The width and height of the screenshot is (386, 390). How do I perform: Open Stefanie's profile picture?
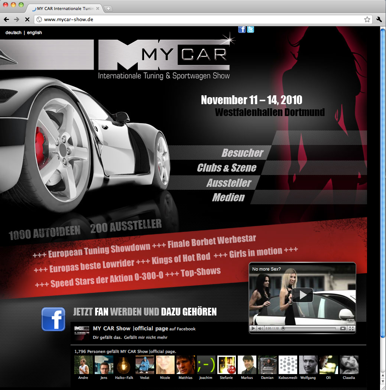(x=227, y=365)
